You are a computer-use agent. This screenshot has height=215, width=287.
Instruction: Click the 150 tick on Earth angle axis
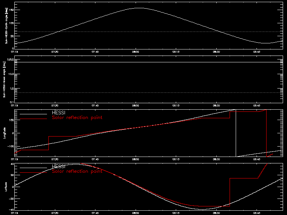coord(11,10)
